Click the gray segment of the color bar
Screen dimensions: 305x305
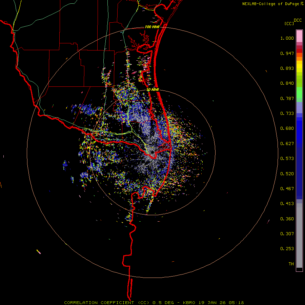click(x=299, y=236)
